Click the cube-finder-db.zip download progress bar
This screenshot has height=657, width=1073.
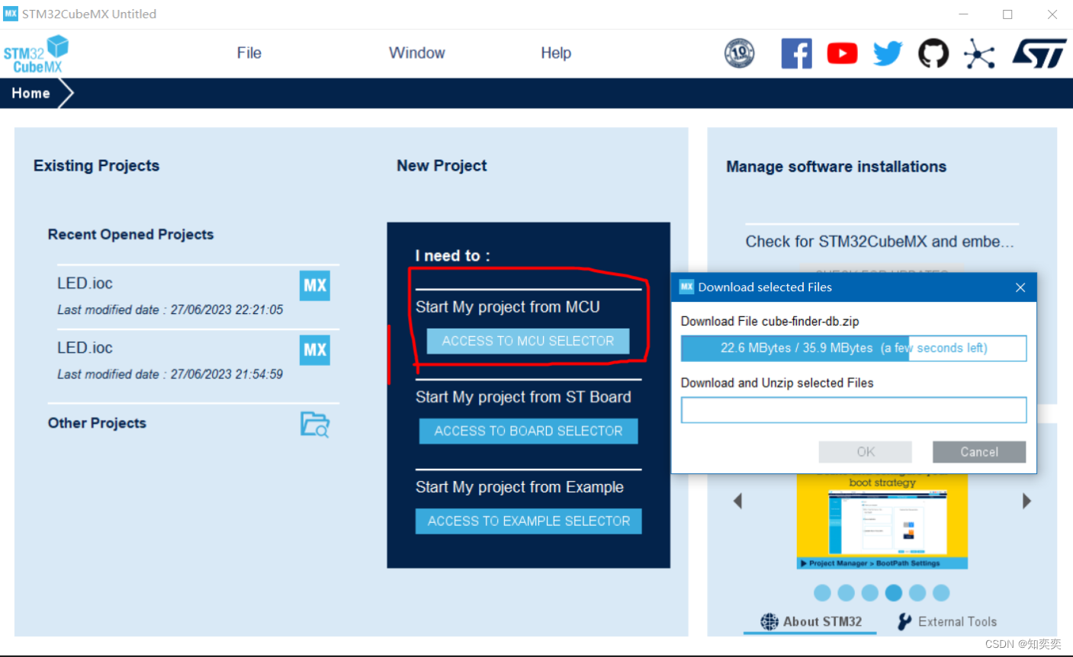pyautogui.click(x=853, y=348)
